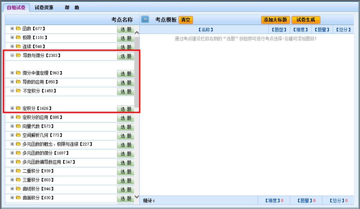The height and width of the screenshot is (209, 360).
Task: Expand the 多元函数偏导数应用【347】 node
Action: point(12,162)
